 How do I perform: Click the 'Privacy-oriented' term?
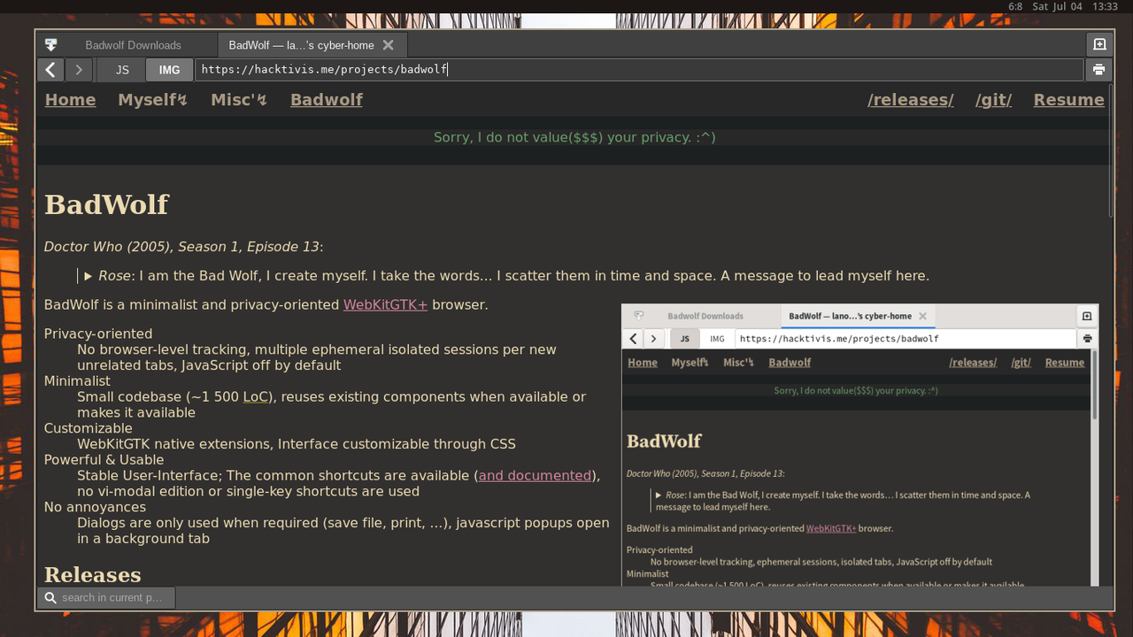[98, 334]
